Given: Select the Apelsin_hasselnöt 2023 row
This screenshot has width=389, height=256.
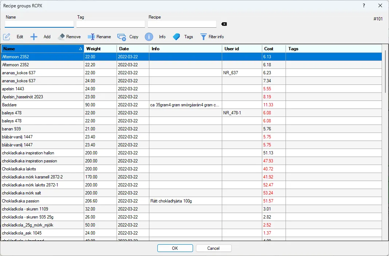Looking at the screenshot, I should click(x=191, y=97).
